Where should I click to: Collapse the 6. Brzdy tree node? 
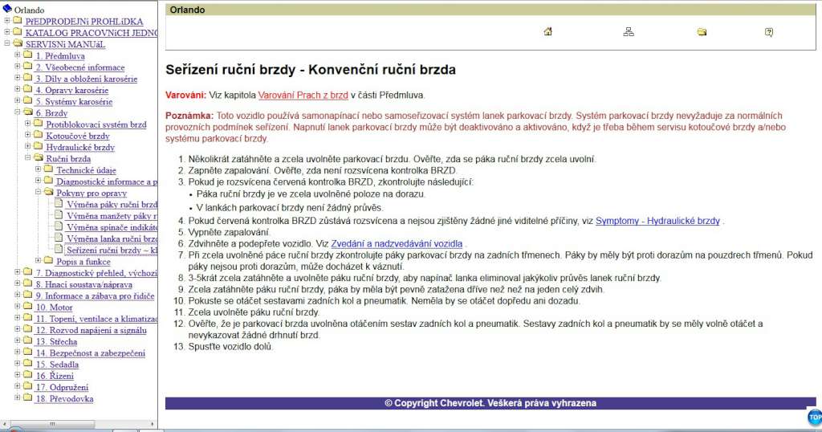17,113
